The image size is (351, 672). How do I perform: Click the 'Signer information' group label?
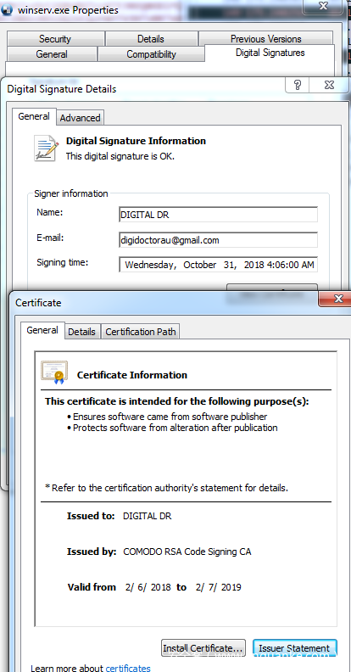(x=71, y=193)
